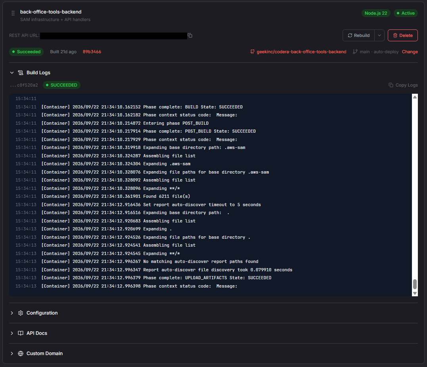Expand the Configuration section
The width and height of the screenshot is (427, 367).
point(12,313)
